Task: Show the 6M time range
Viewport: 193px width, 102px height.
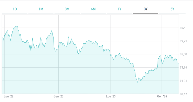Action: click(93, 9)
